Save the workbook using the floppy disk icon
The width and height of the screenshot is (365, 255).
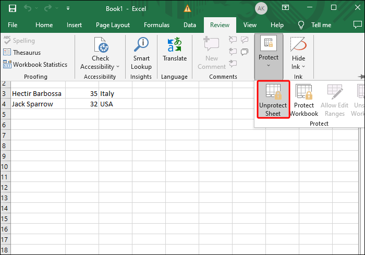pos(12,9)
